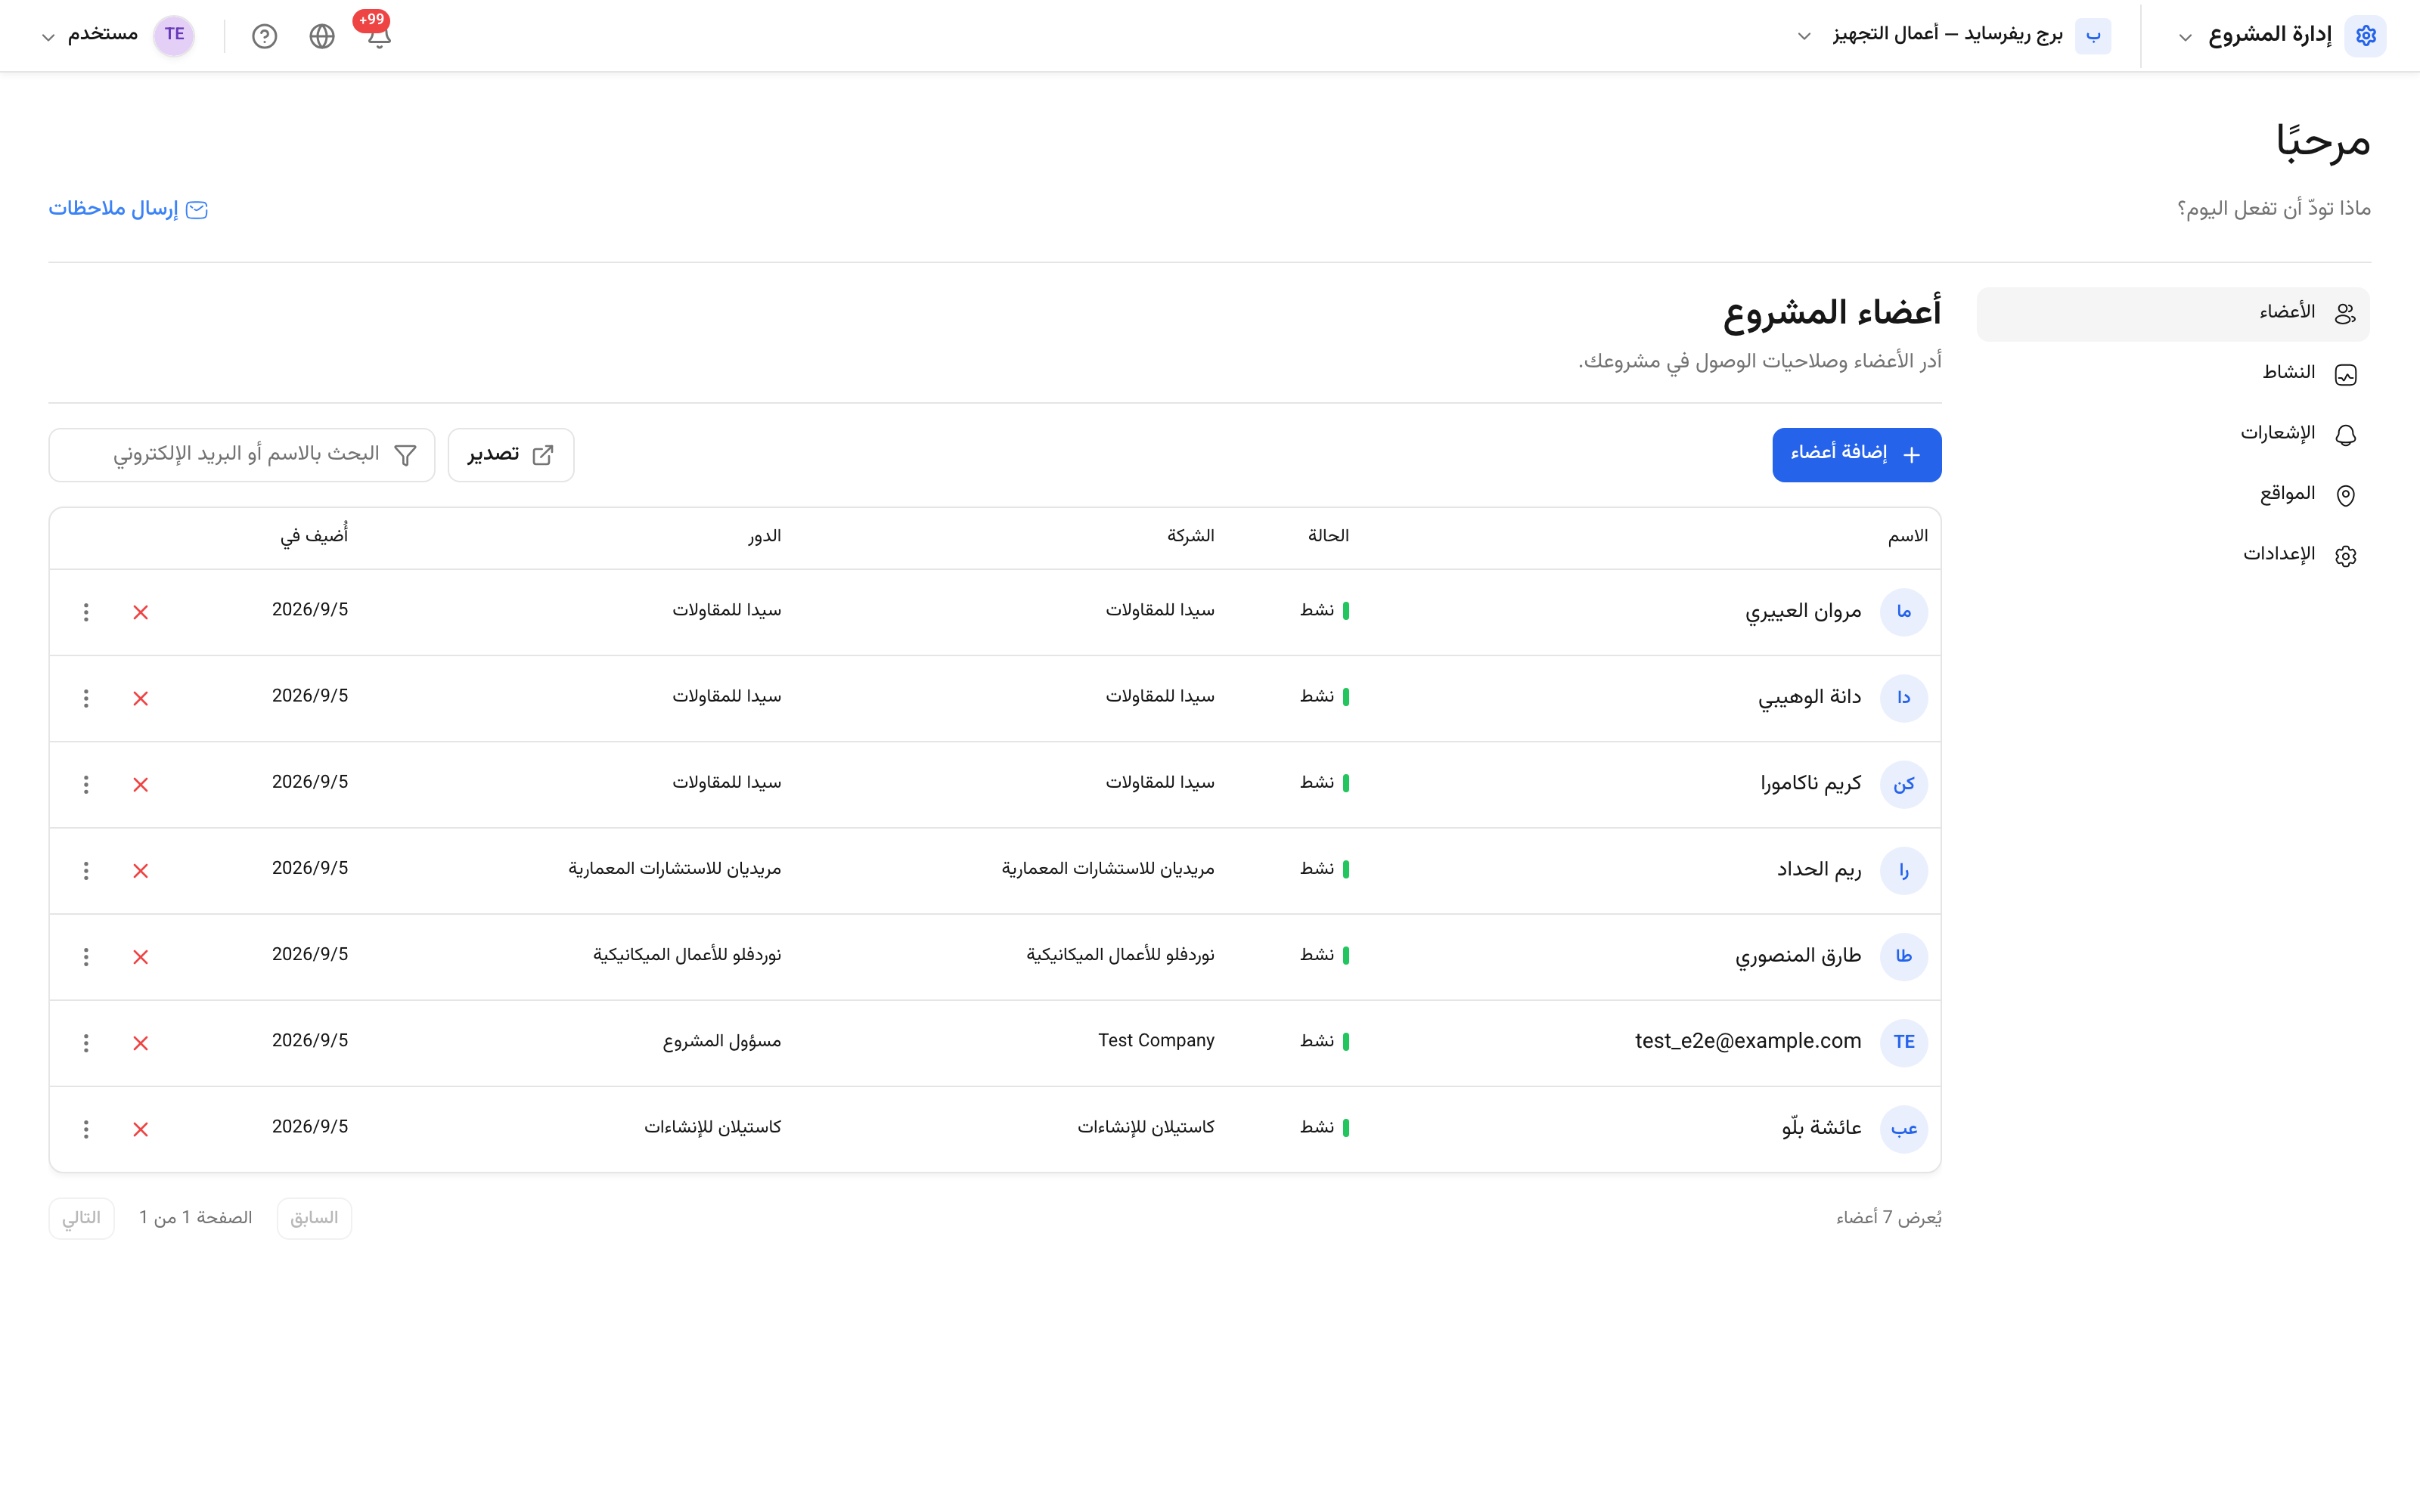Click the member name دانة الوهيبي
This screenshot has height=1512, width=2420.
tap(1809, 697)
